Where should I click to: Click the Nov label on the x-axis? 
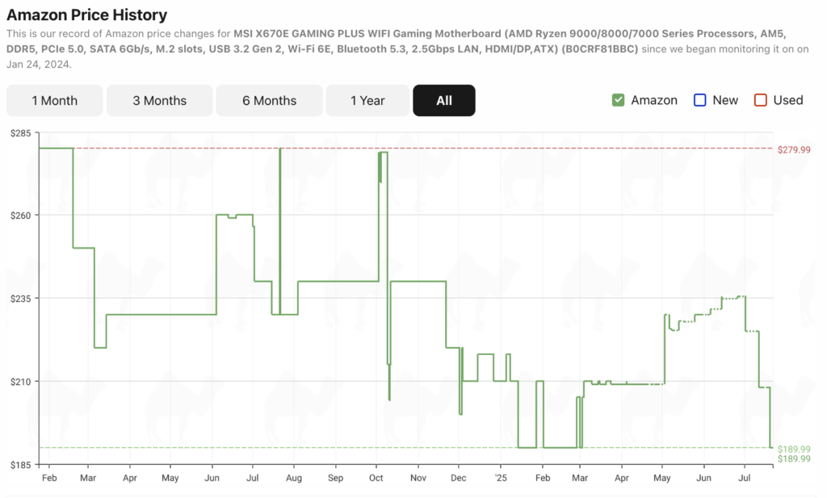coord(418,478)
